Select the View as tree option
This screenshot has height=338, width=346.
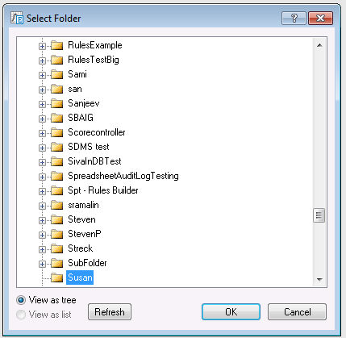(x=21, y=300)
